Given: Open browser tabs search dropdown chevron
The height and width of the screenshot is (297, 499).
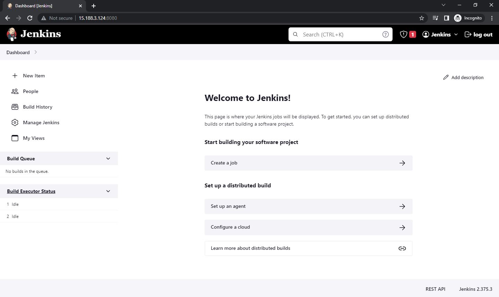Looking at the screenshot, I should click(x=443, y=5).
